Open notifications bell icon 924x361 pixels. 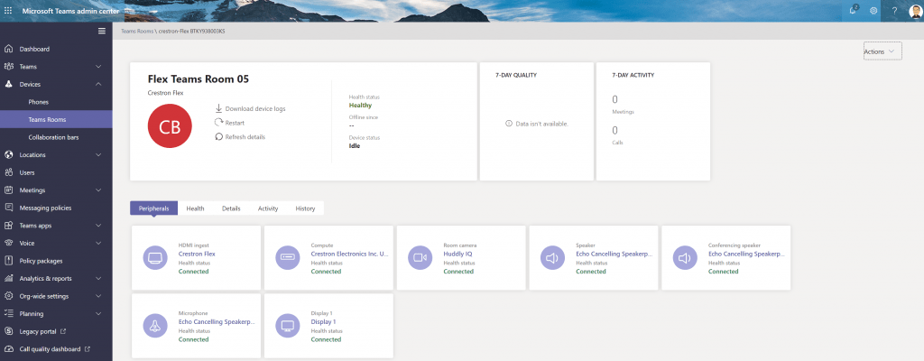coord(853,10)
